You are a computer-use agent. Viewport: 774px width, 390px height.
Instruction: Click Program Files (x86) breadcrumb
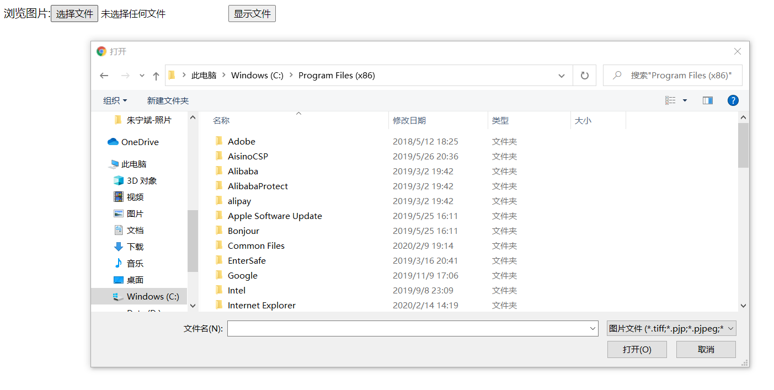coord(337,76)
